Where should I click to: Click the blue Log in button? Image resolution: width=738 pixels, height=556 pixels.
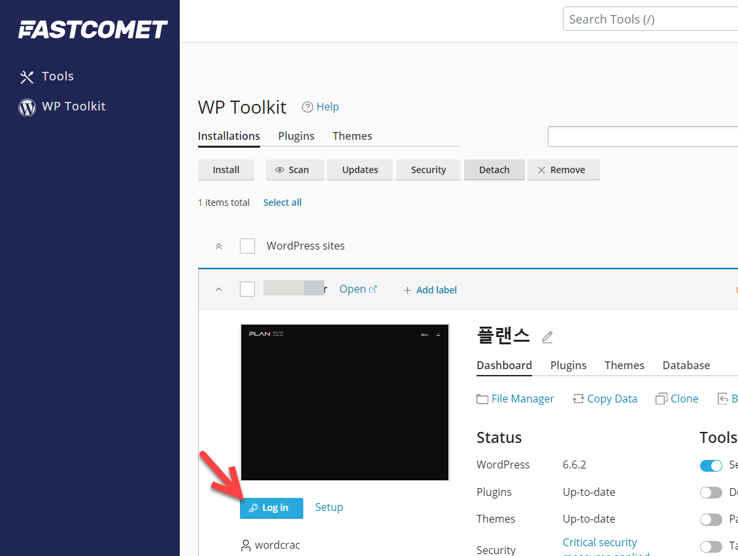tap(271, 508)
